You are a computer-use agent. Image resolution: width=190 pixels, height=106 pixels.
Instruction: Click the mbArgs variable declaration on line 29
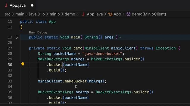(78, 59)
